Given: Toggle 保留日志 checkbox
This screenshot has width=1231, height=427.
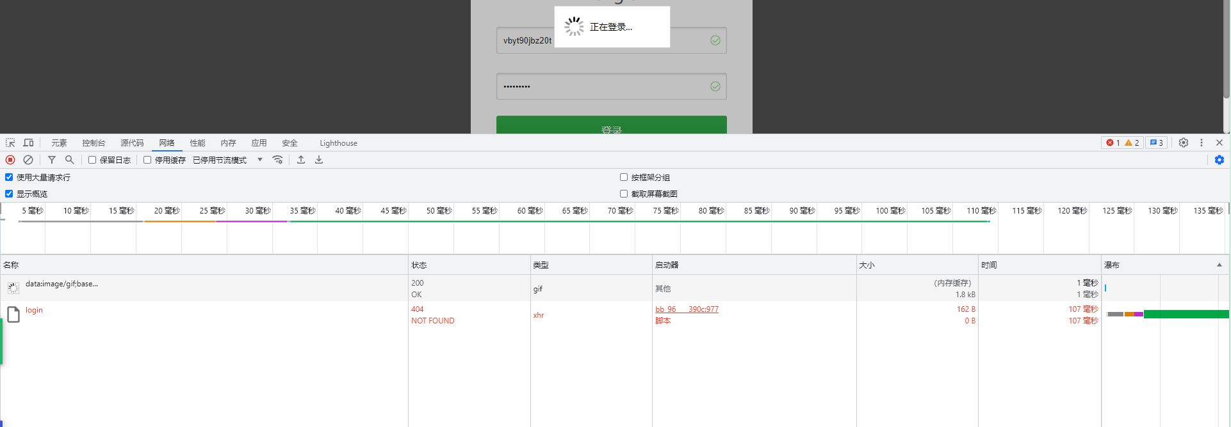Looking at the screenshot, I should point(92,160).
